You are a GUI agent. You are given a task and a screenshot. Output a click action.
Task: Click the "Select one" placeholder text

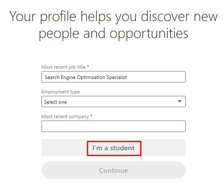click(56, 102)
